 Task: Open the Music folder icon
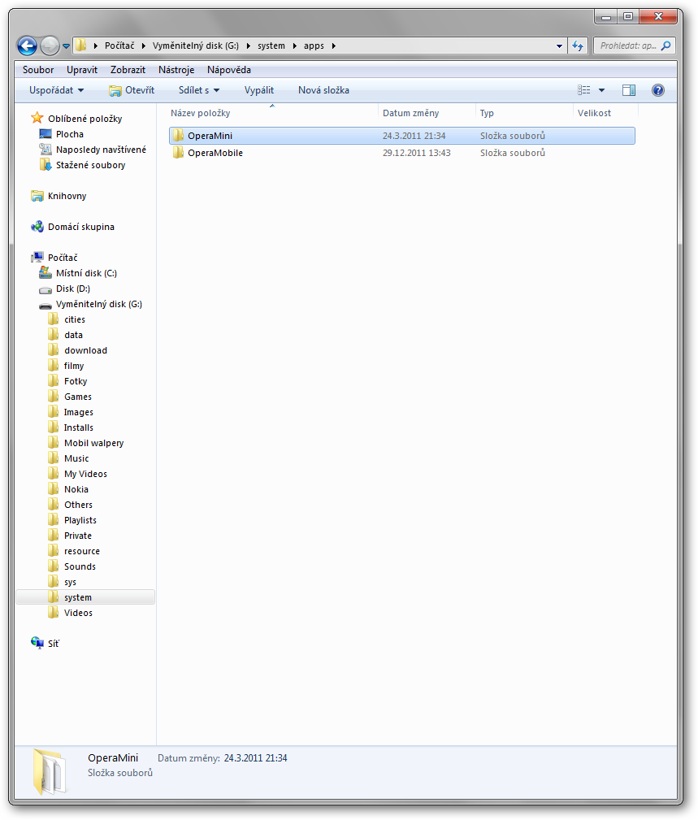pos(54,458)
